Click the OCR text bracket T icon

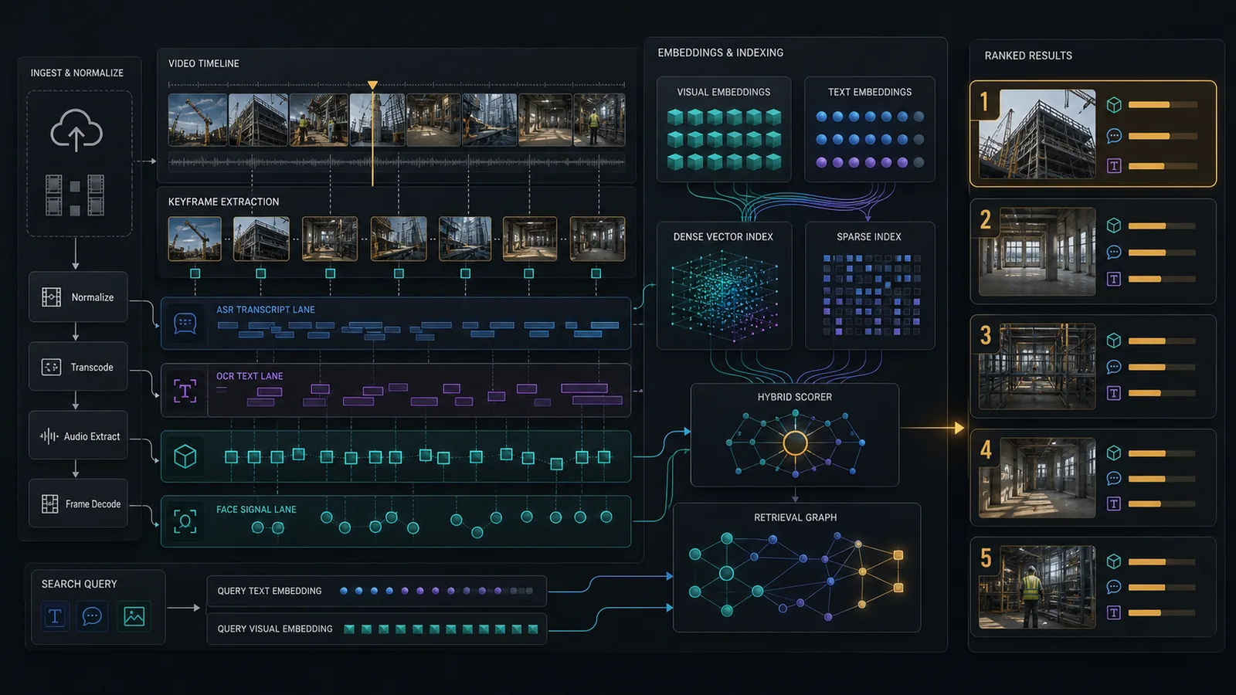pyautogui.click(x=185, y=391)
